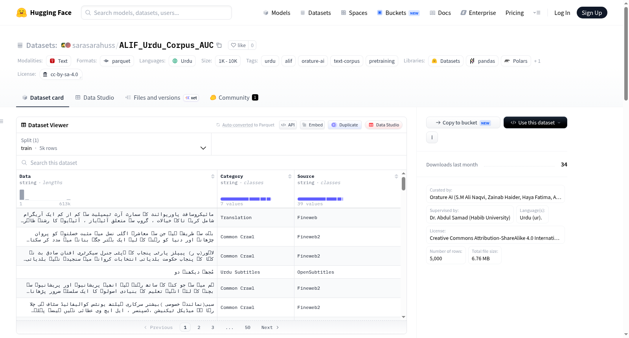Open the sarasarahuss profile link
The width and height of the screenshot is (629, 338).
click(x=94, y=45)
